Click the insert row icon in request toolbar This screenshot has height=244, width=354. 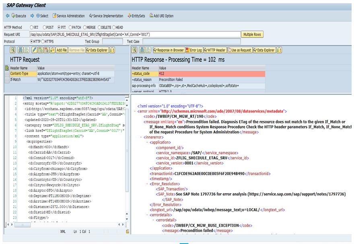(40, 50)
